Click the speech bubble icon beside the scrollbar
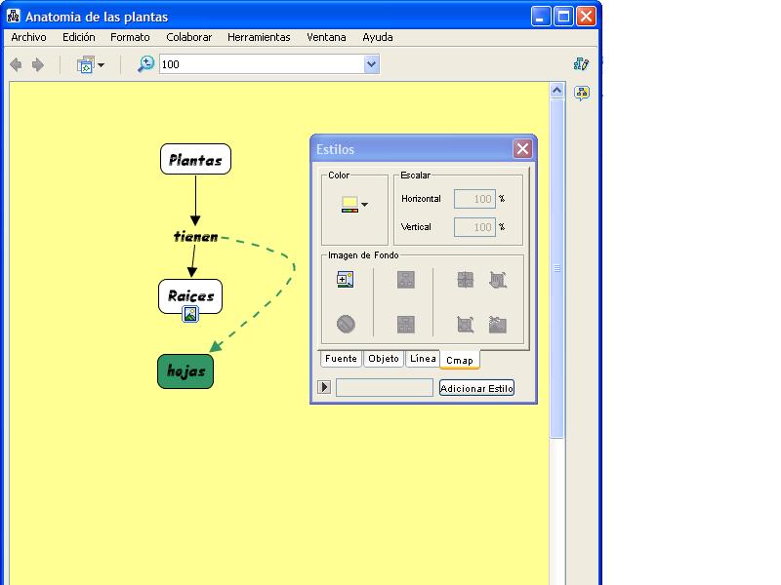The height and width of the screenshot is (585, 781). [582, 94]
